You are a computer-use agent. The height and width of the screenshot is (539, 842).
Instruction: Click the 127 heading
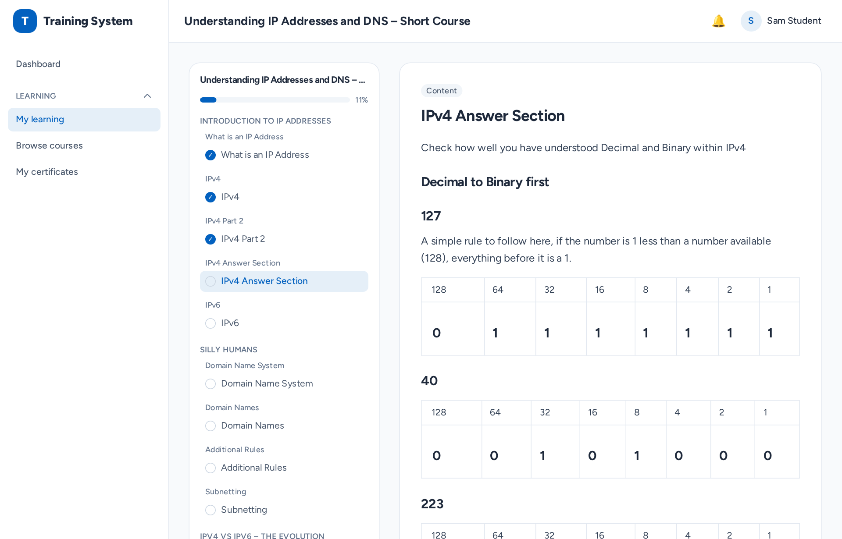(431, 216)
